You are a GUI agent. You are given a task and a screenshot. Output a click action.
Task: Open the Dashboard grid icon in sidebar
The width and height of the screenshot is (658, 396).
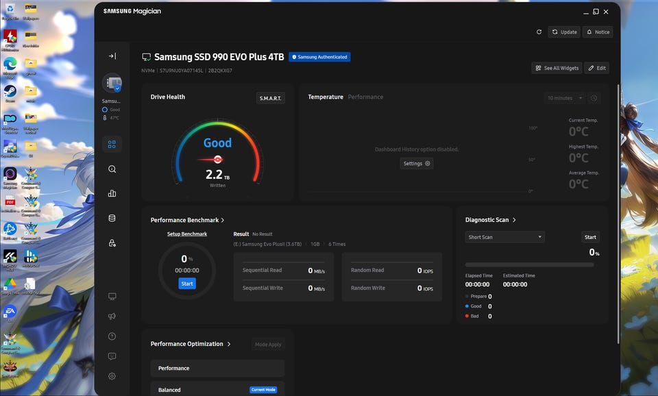112,145
